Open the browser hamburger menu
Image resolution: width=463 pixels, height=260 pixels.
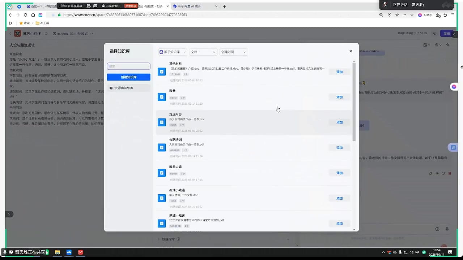[x=453, y=15]
